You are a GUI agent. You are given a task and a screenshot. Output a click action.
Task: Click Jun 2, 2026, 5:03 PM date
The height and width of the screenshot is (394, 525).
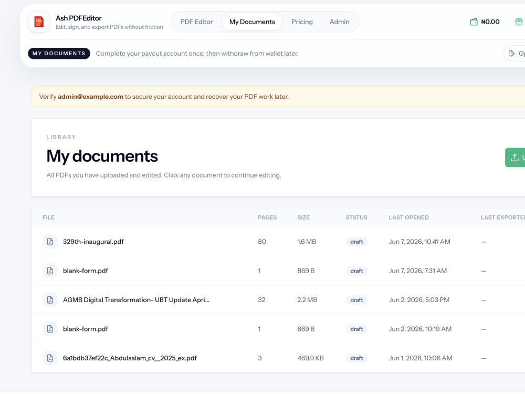click(419, 300)
